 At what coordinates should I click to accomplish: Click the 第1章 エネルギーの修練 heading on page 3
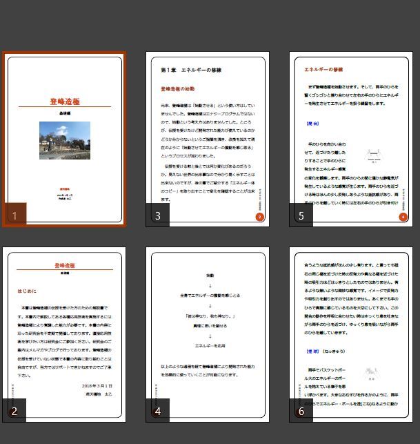[191, 70]
